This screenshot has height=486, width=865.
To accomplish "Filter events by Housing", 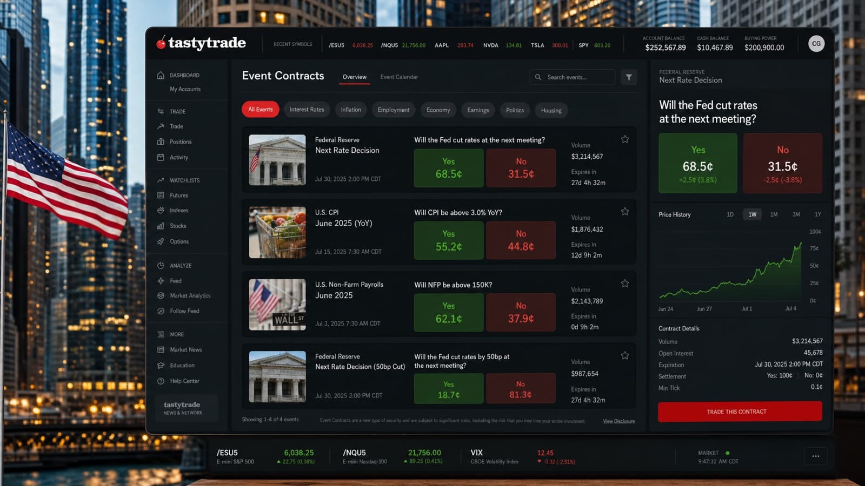I will [x=551, y=110].
